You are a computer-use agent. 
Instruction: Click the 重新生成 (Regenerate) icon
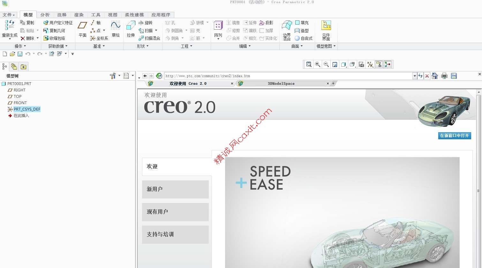[x=10, y=25]
